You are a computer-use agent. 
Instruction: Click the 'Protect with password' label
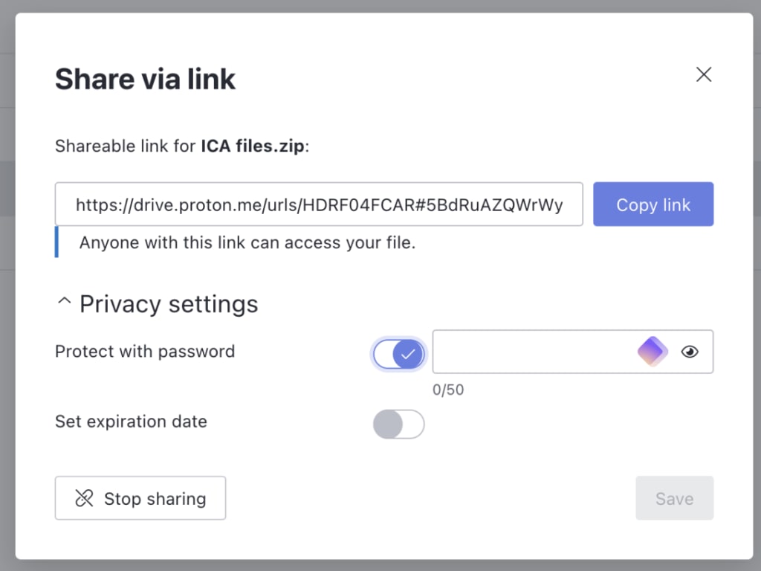click(x=145, y=351)
